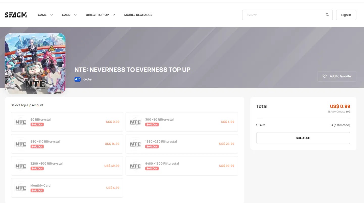Expand the GAME menu chevron
364x203 pixels.
(x=52, y=15)
